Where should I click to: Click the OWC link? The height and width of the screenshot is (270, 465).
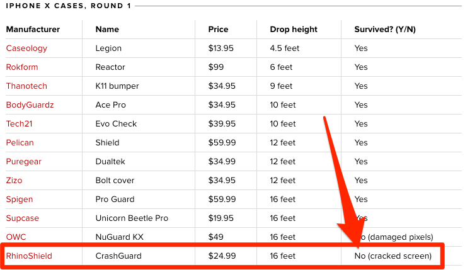coord(16,237)
